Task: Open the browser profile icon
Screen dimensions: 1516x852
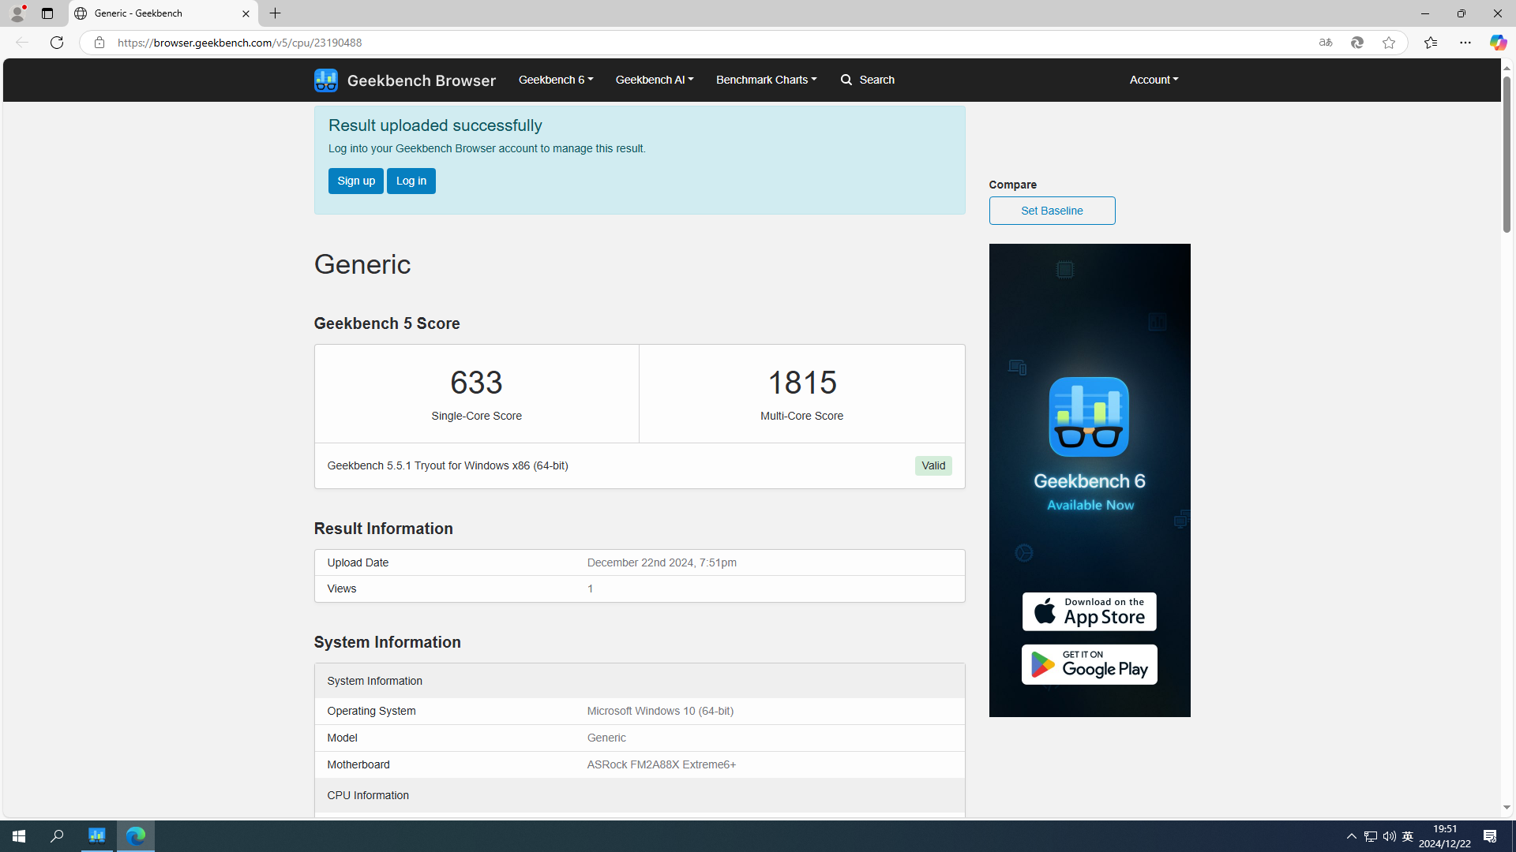Action: 17,13
